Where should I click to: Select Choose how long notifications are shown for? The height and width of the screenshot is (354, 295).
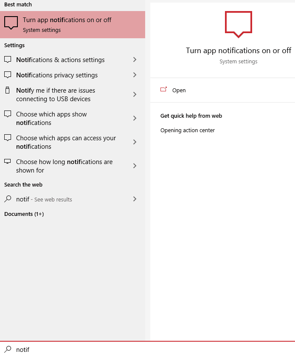point(73,166)
